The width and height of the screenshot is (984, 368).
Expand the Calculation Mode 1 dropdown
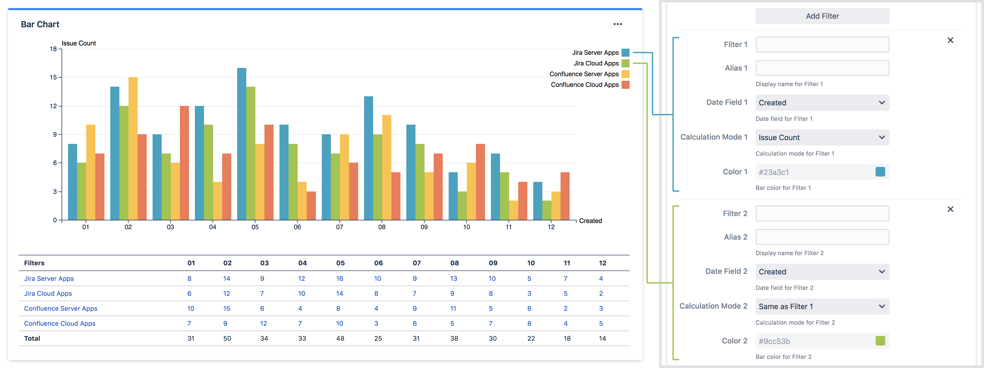822,137
